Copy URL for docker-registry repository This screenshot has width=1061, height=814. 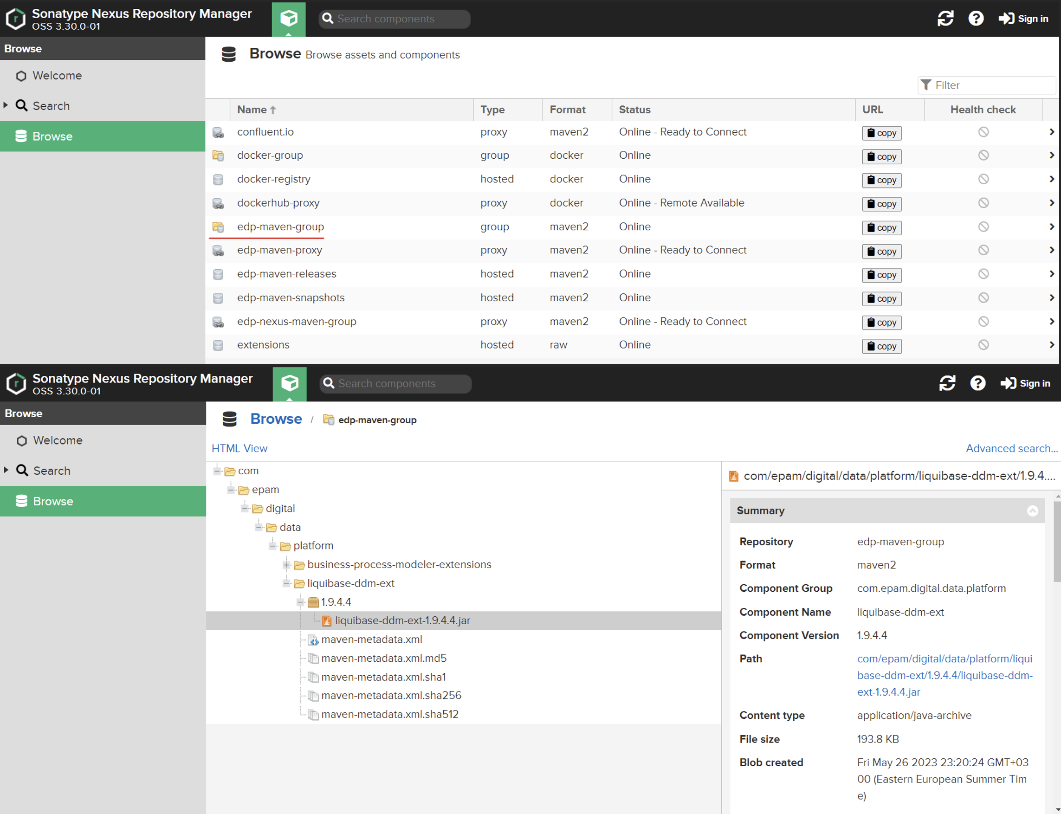coord(881,180)
